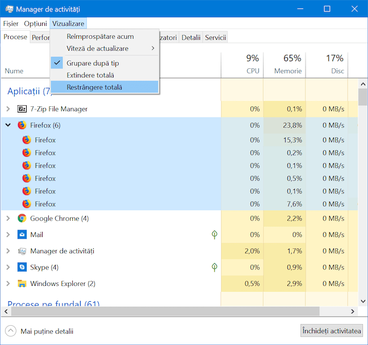
Task: Click the Firefox icon in the 15,3% memory row
Action: click(x=27, y=140)
